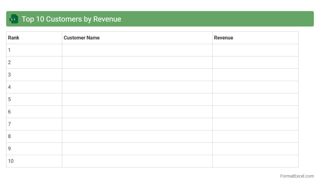Click the green XLS file icon
This screenshot has width=320, height=185.
tap(14, 19)
